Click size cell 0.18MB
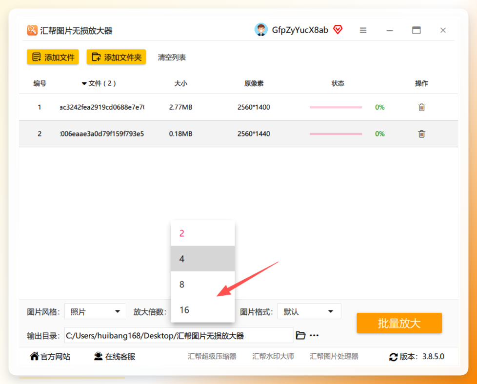The height and width of the screenshot is (384, 477). (x=180, y=134)
